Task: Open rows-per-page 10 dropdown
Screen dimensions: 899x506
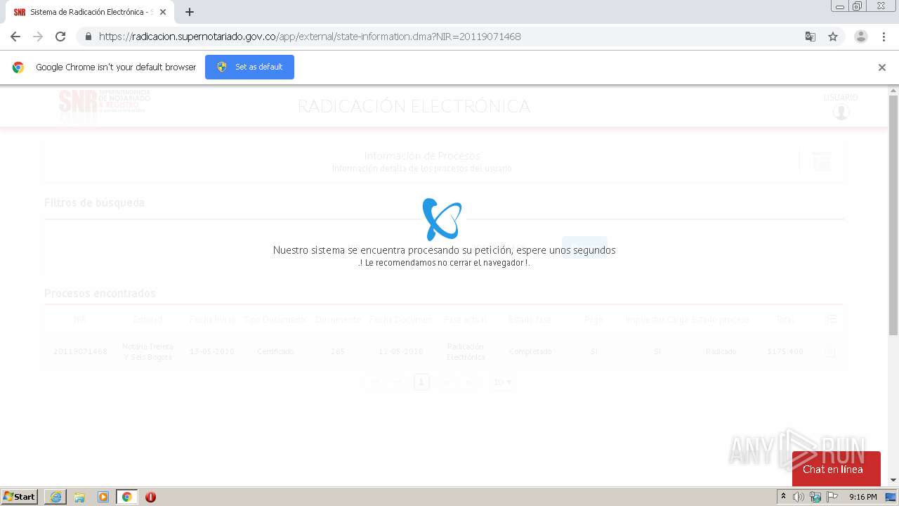Action: 502,382
